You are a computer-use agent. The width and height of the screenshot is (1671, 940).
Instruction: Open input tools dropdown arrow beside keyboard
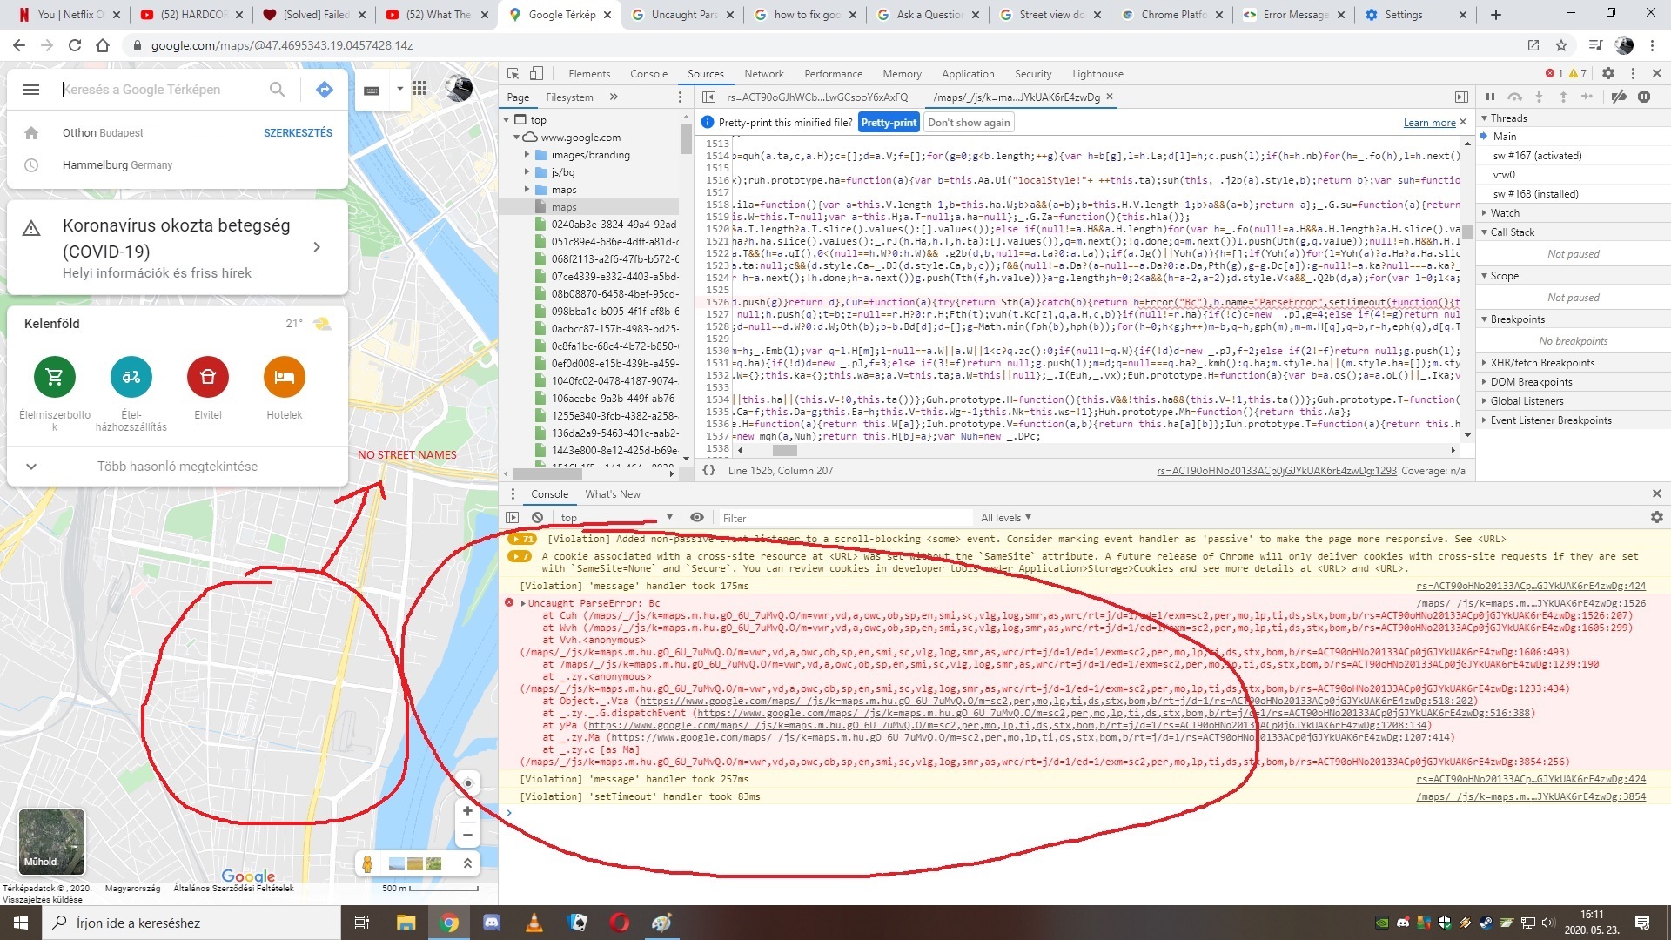tap(399, 89)
